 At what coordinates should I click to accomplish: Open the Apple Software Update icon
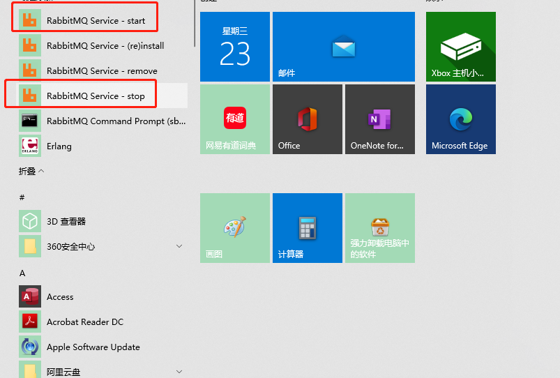(x=30, y=347)
